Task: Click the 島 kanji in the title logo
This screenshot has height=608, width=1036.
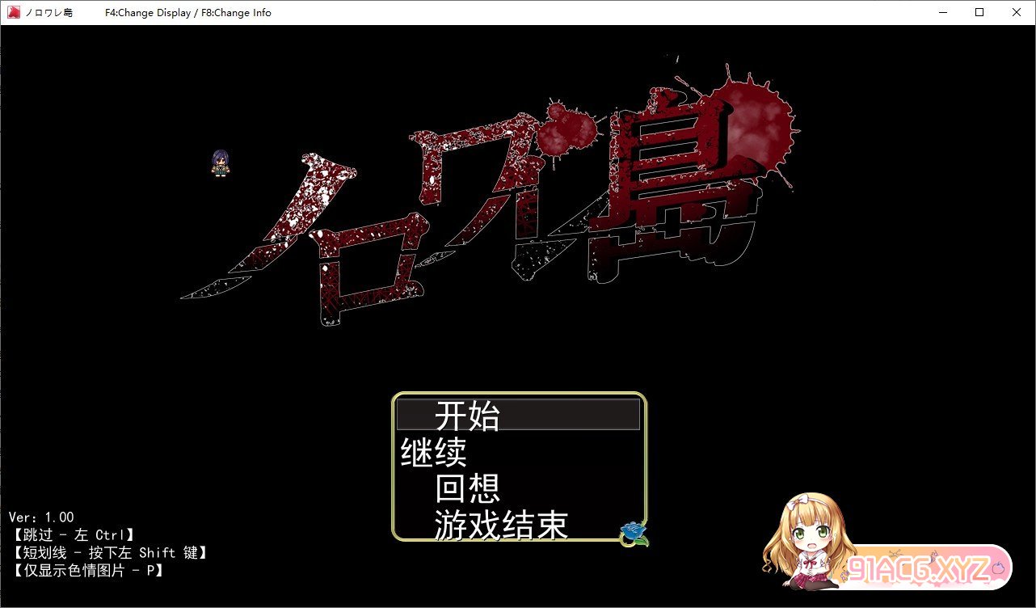Action: coord(679,194)
